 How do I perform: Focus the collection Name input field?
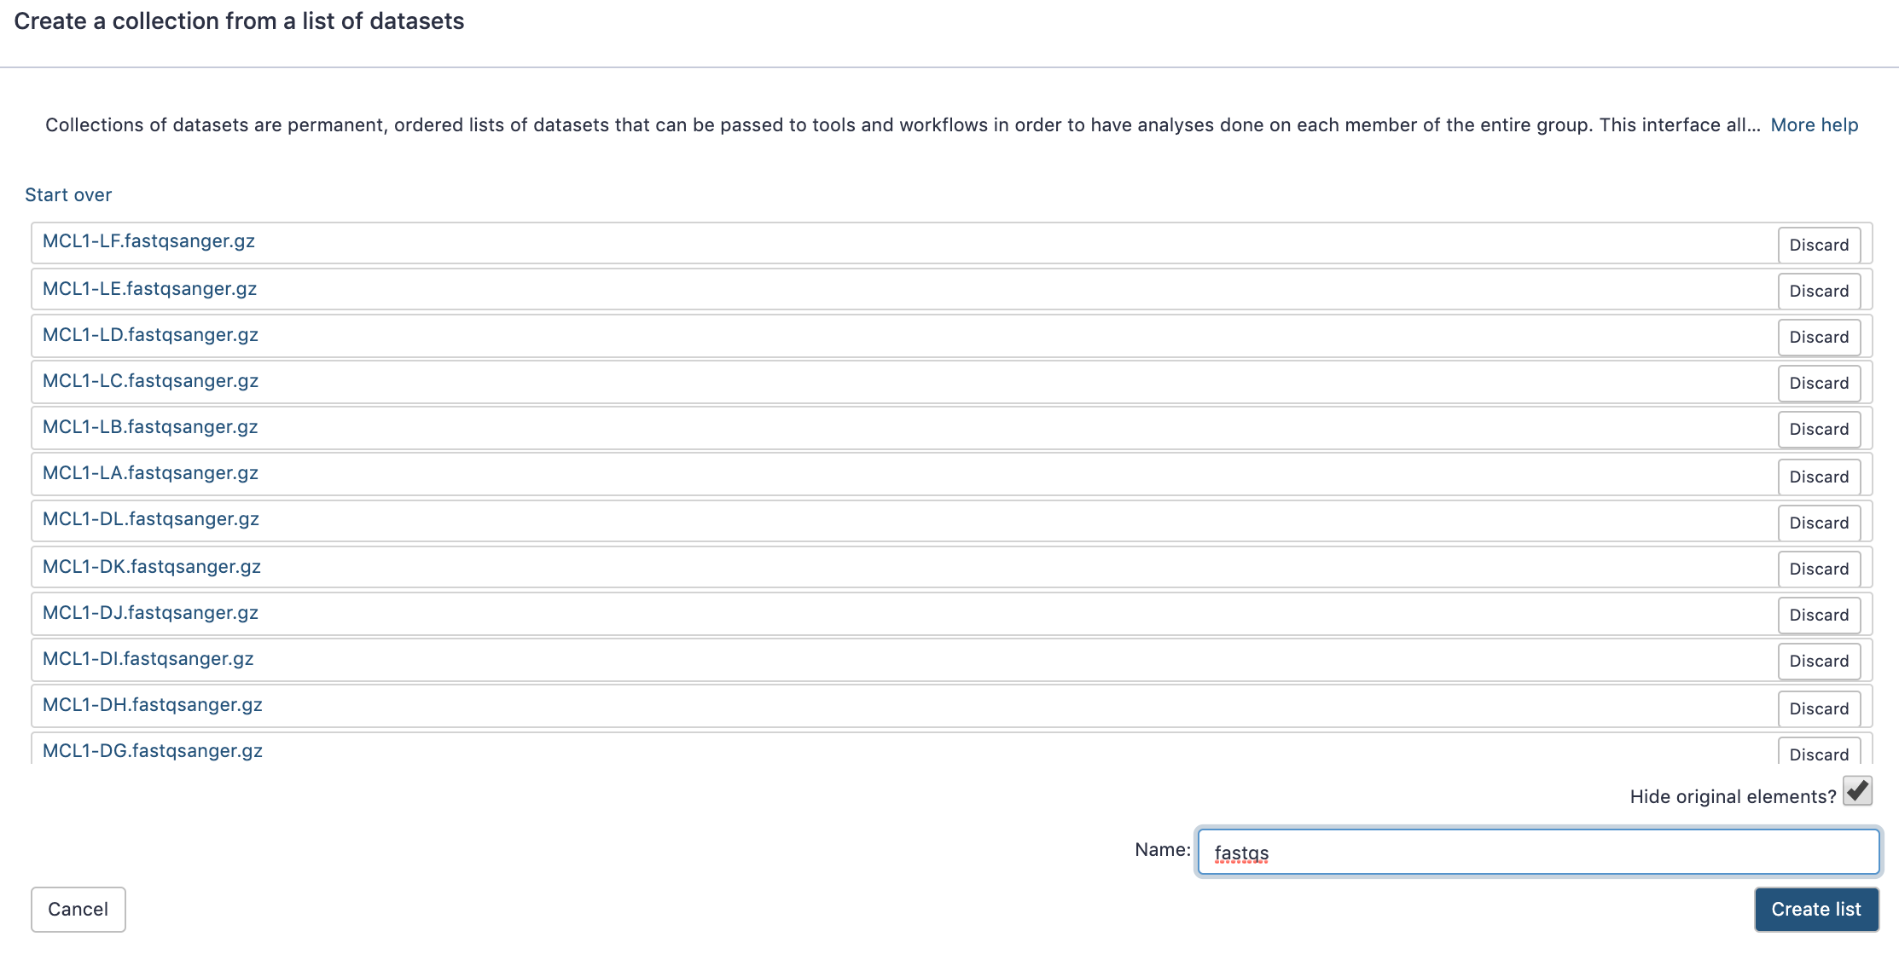[x=1537, y=853]
